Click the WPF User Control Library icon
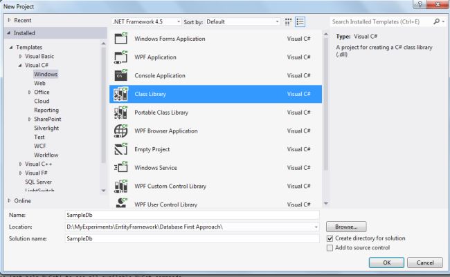This screenshot has height=277, width=450. (x=121, y=203)
